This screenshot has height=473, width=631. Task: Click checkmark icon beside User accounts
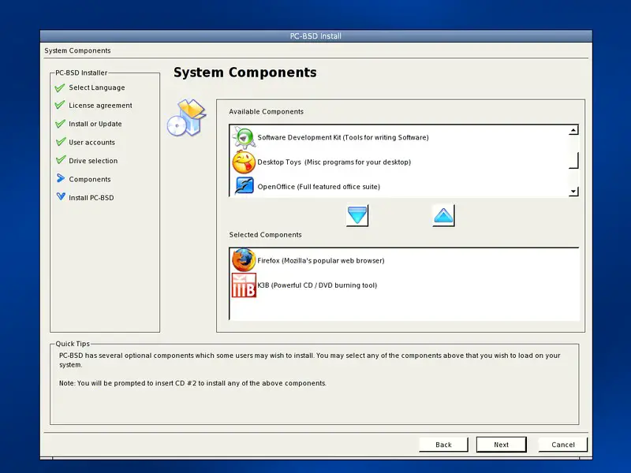click(60, 142)
